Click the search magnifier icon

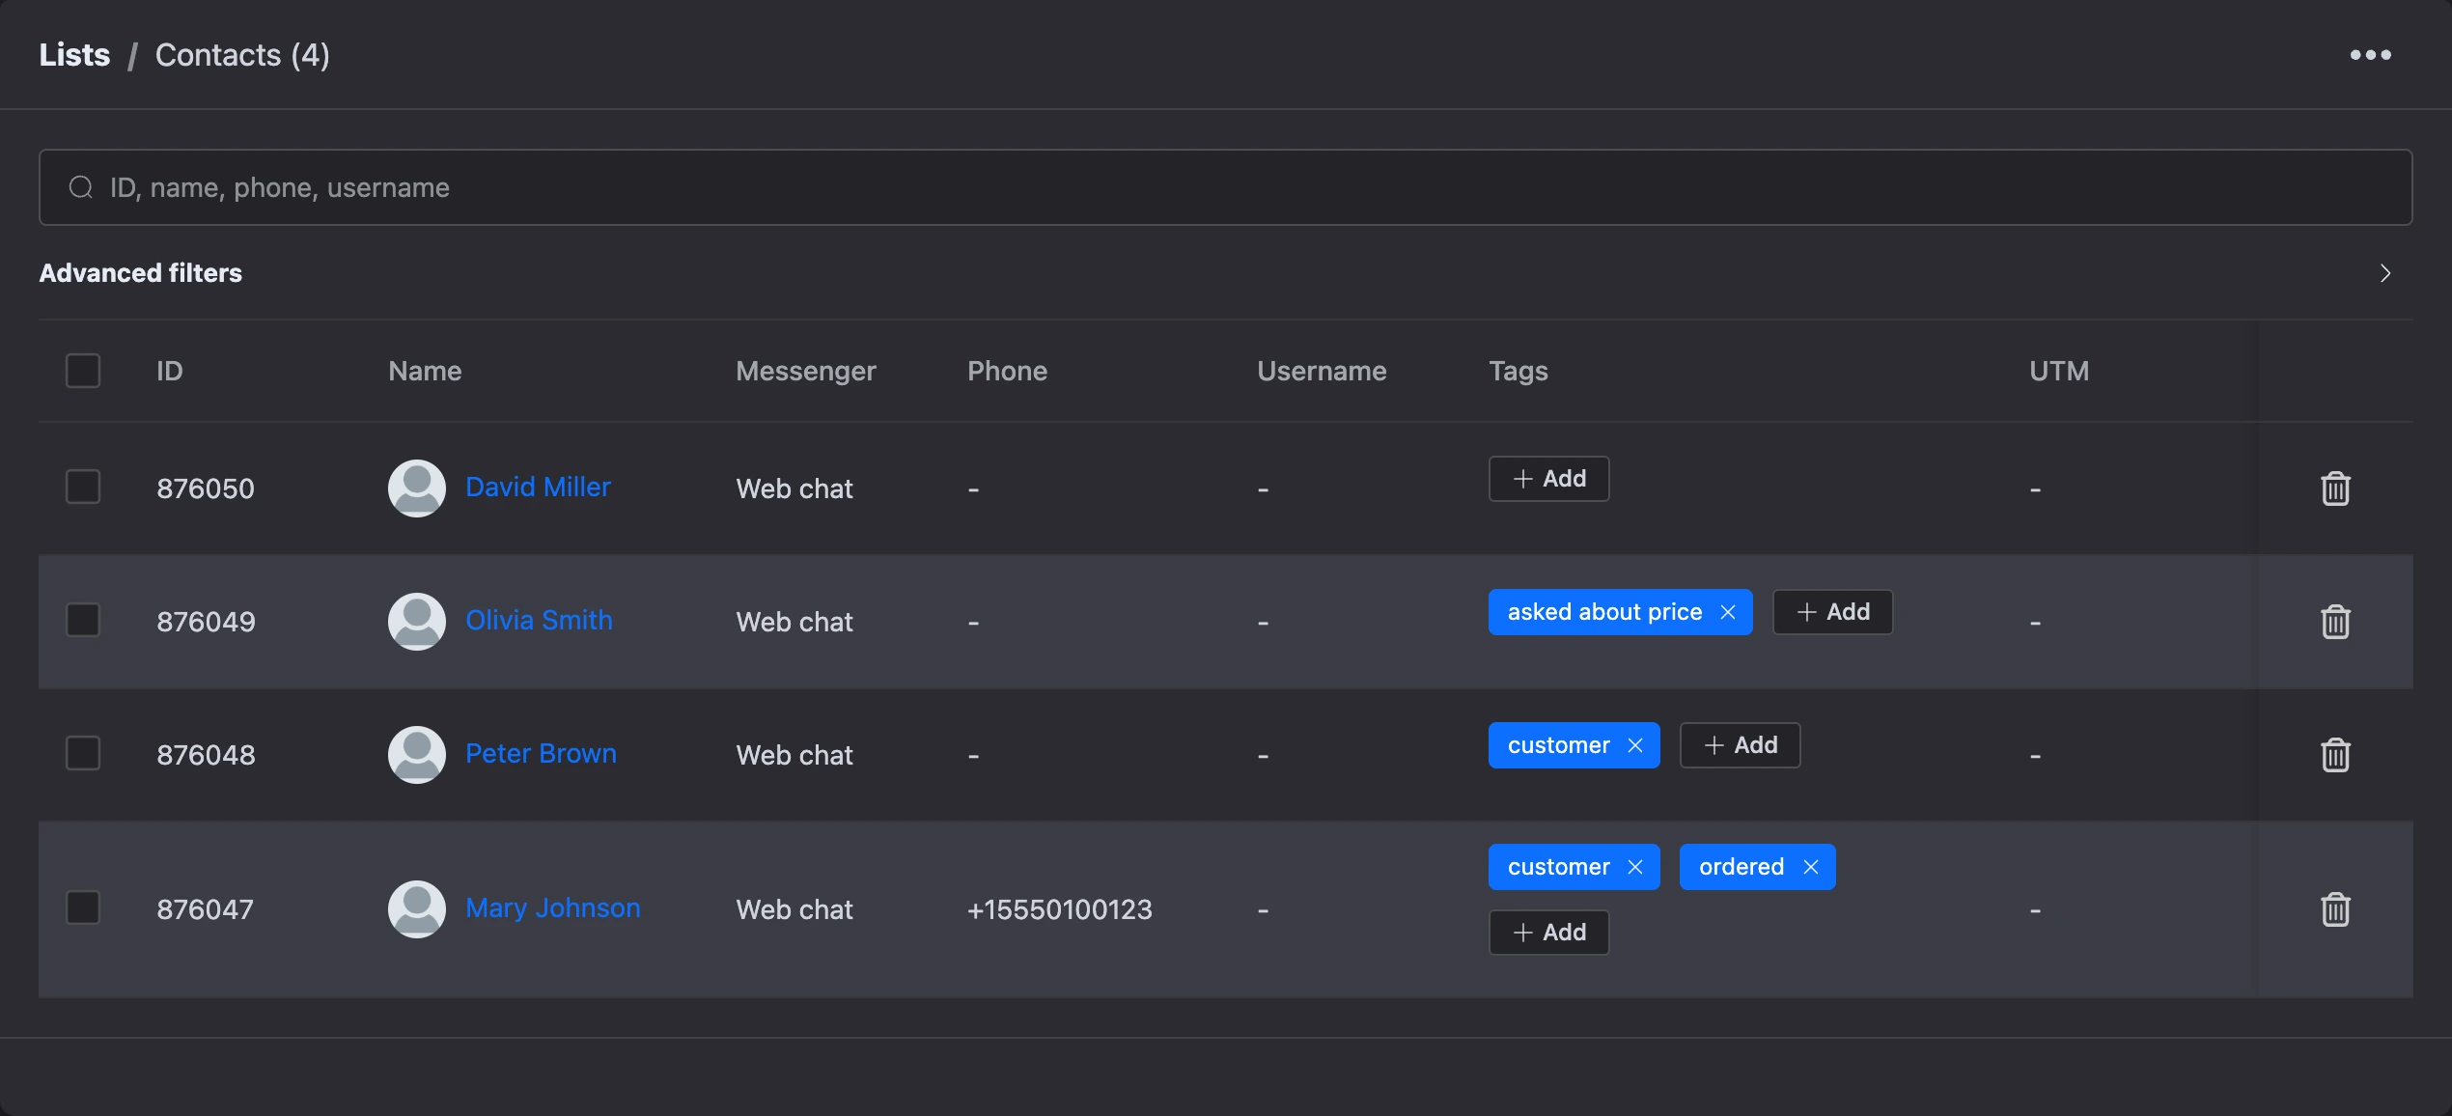[81, 187]
